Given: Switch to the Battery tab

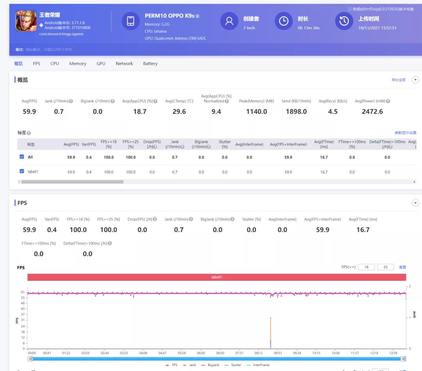Looking at the screenshot, I should [x=150, y=64].
